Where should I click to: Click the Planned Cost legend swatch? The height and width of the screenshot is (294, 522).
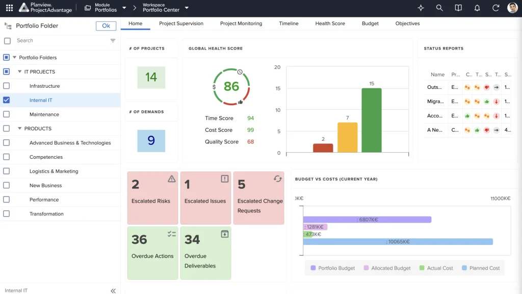pos(464,268)
